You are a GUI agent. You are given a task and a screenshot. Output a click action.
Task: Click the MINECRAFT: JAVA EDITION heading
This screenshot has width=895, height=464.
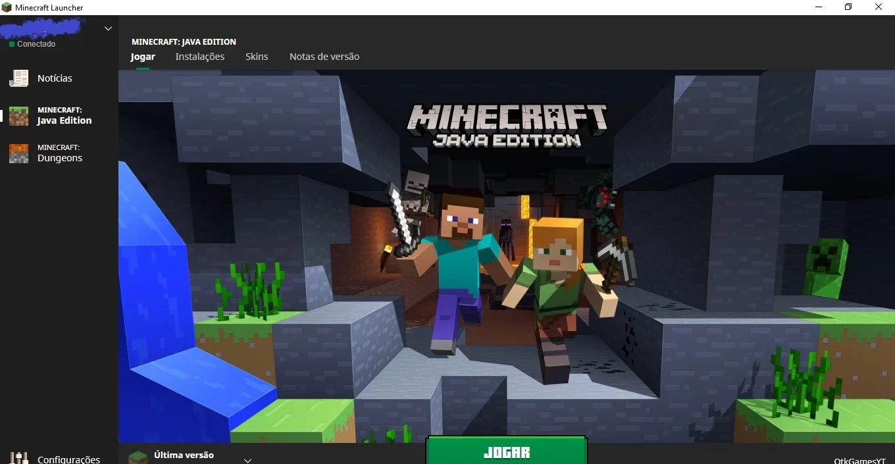point(184,41)
